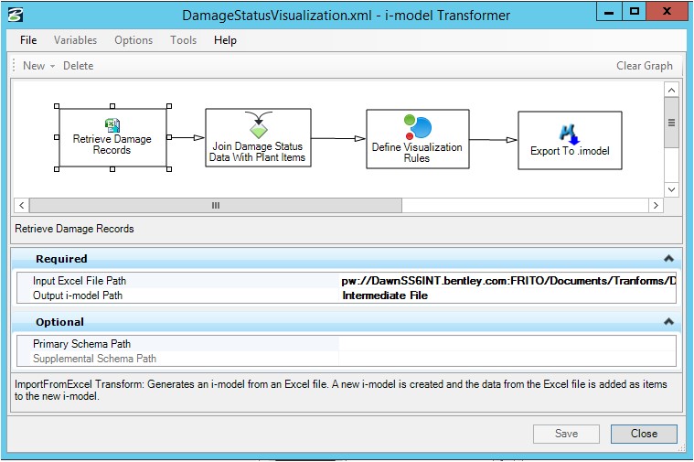Click the Close button
694x462 pixels.
click(644, 434)
